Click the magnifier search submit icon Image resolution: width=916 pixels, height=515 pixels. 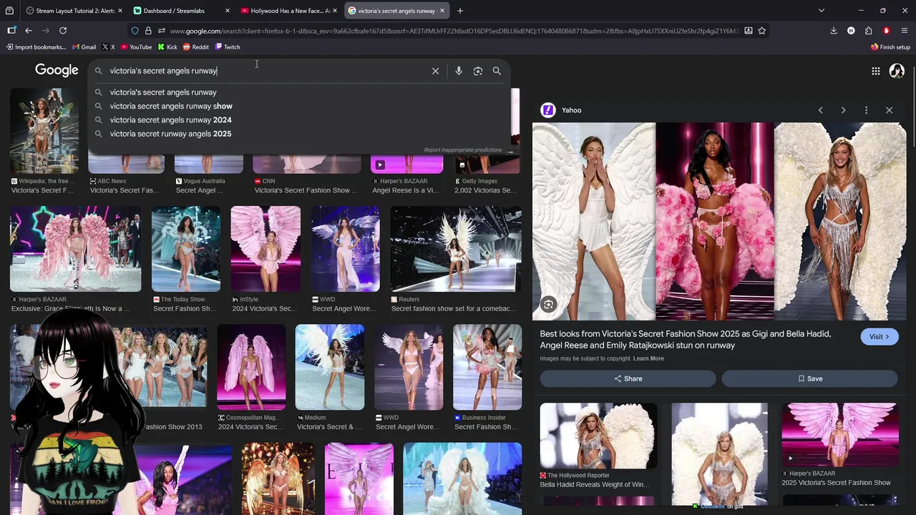[x=497, y=71]
